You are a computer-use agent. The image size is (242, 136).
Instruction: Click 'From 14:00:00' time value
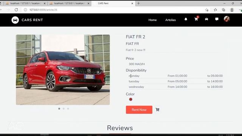click(177, 87)
